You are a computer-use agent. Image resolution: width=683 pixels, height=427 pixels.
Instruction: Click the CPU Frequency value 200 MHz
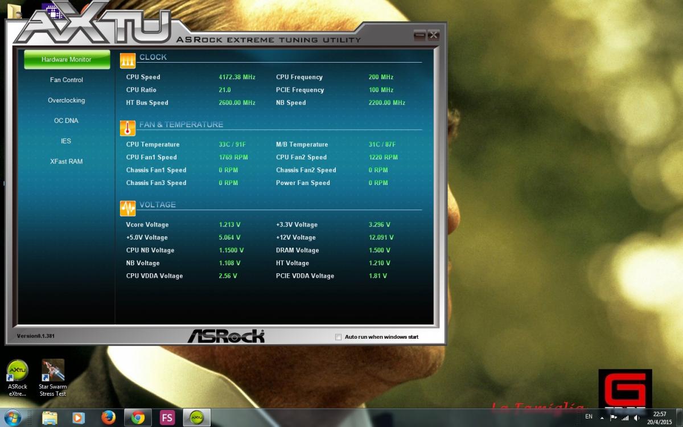coord(381,77)
